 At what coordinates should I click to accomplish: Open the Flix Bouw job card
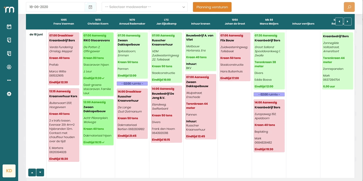(x=235, y=57)
